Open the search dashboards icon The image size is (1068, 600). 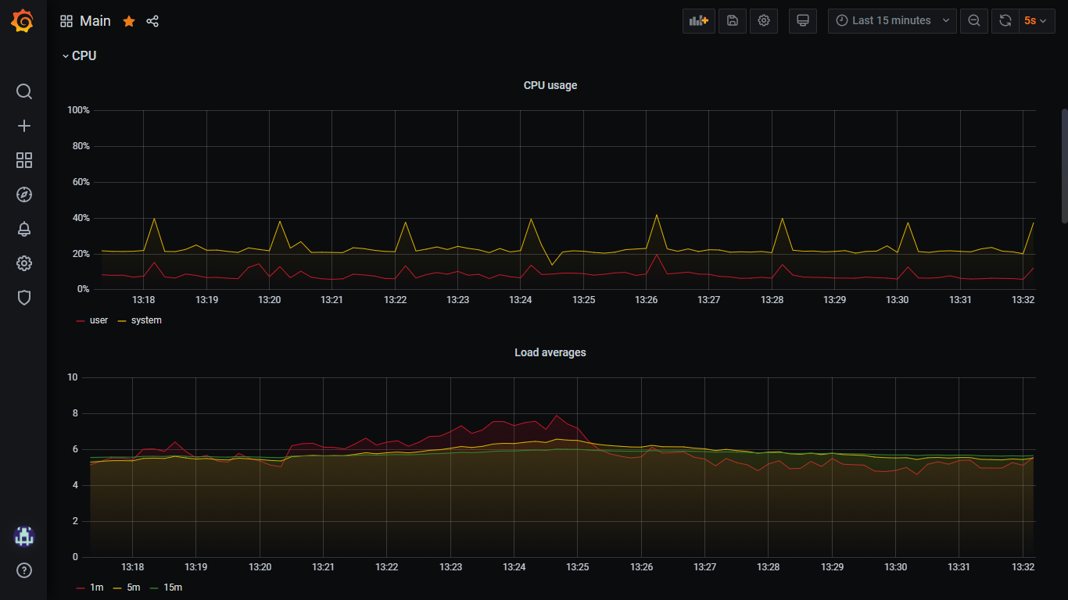point(24,91)
